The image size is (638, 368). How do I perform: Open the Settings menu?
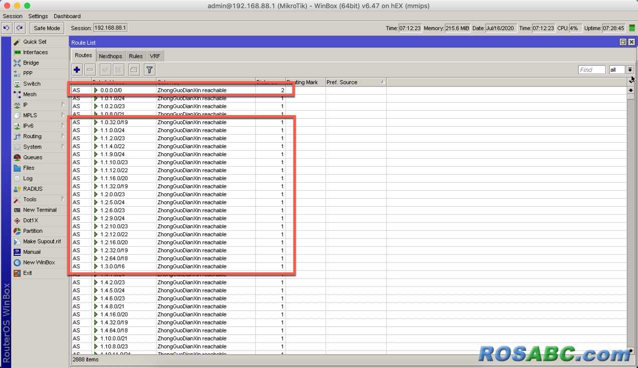point(38,17)
